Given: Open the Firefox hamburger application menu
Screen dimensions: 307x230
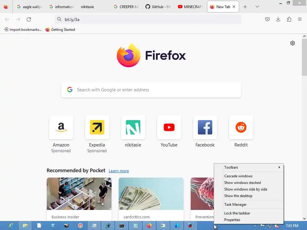Looking at the screenshot, I should [x=300, y=19].
